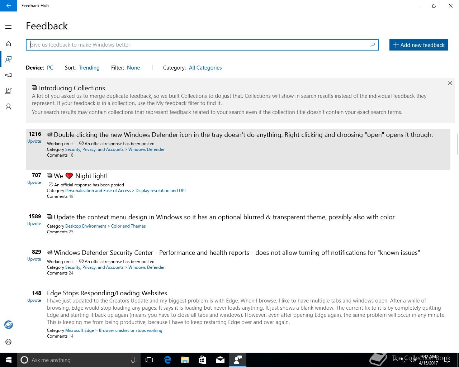The image size is (459, 367).
Task: Open Task View on taskbar
Action: click(149, 360)
